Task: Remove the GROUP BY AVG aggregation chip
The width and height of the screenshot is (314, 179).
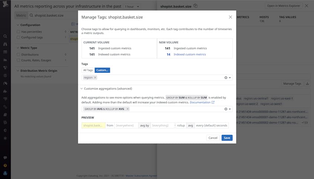Action: 128,109
